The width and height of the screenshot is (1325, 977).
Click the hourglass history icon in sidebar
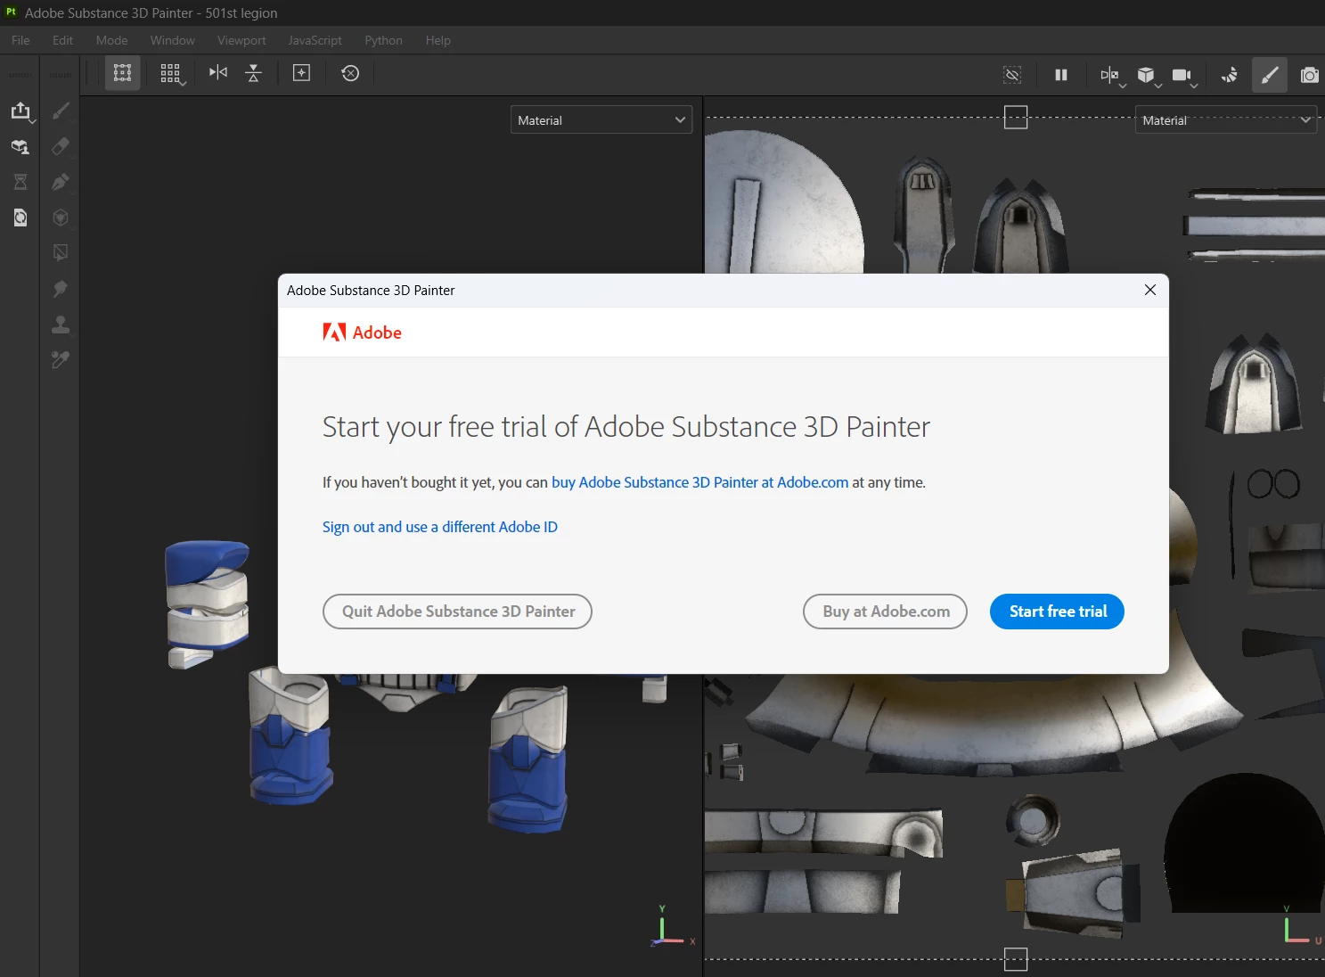pyautogui.click(x=20, y=182)
